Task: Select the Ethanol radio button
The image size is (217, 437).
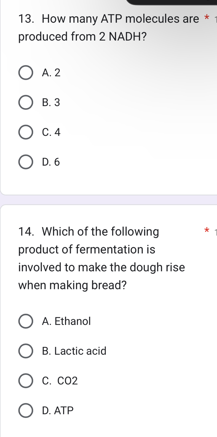Action: [25, 321]
